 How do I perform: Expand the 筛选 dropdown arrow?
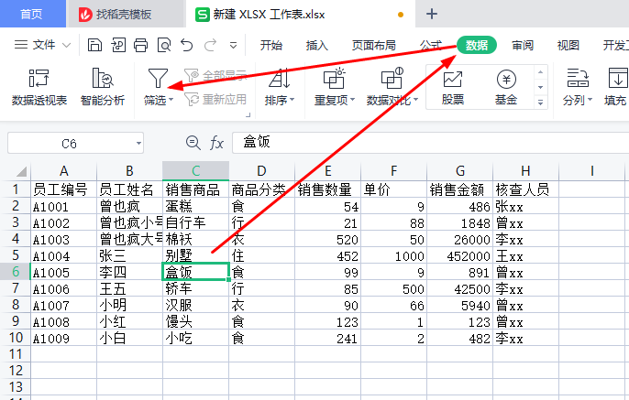(x=171, y=100)
